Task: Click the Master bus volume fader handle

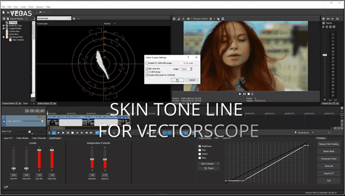Action: pos(325,55)
